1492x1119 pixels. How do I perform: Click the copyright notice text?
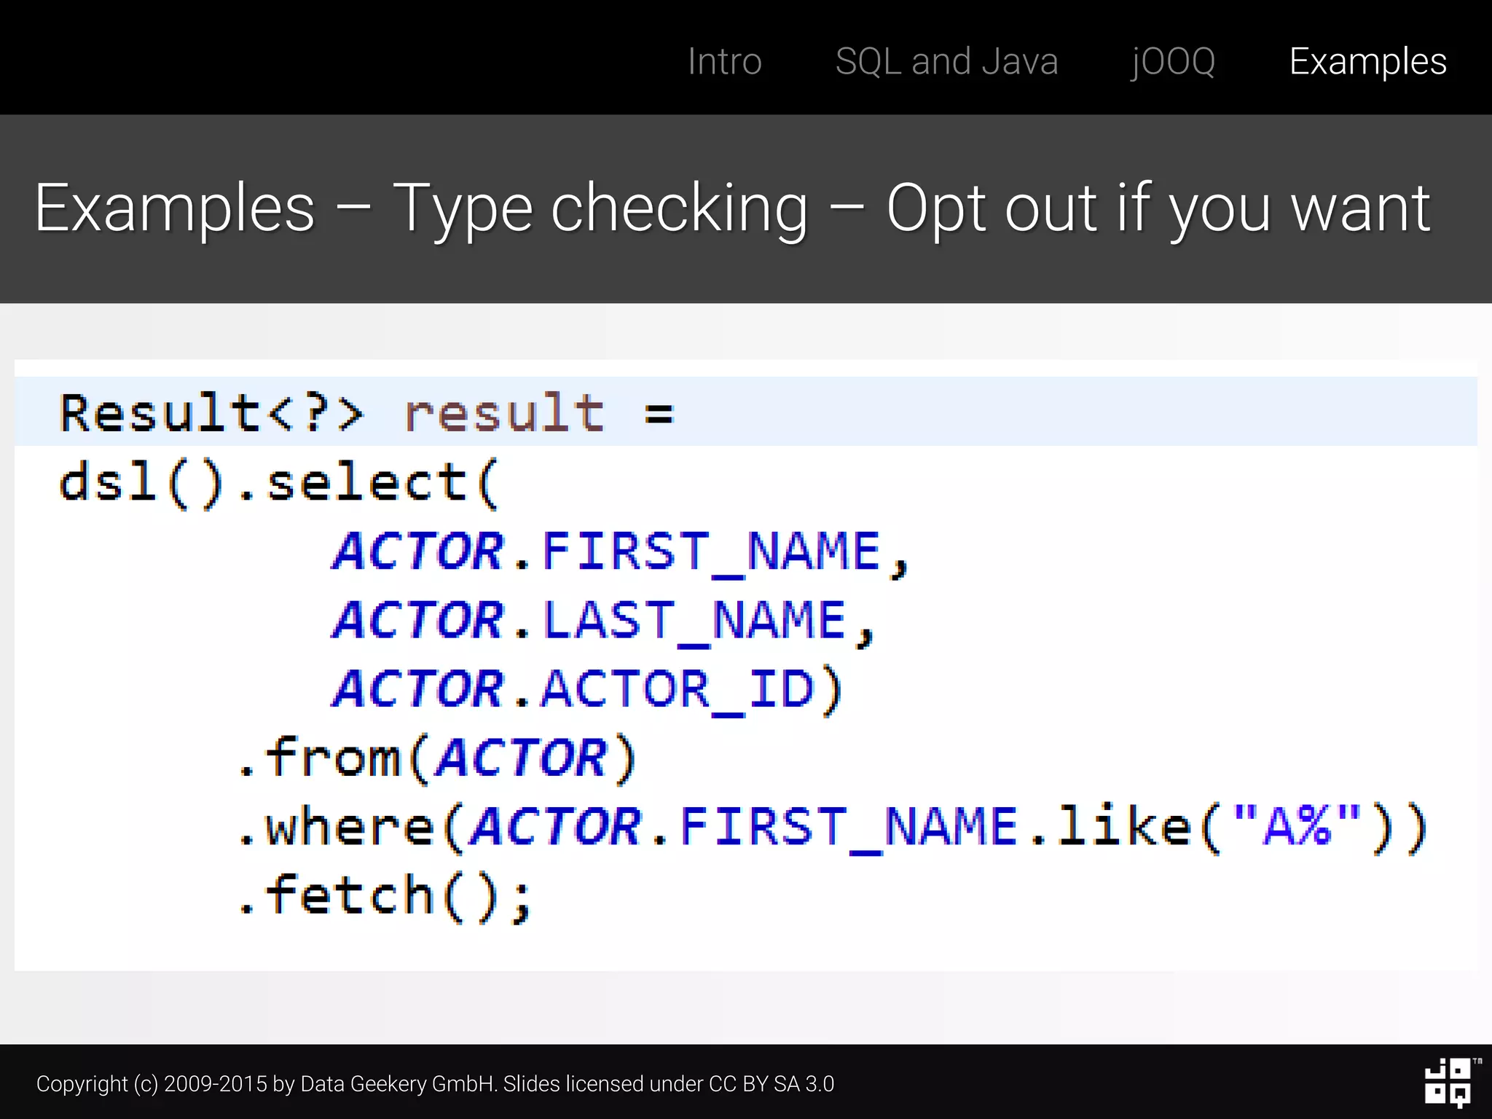click(435, 1084)
